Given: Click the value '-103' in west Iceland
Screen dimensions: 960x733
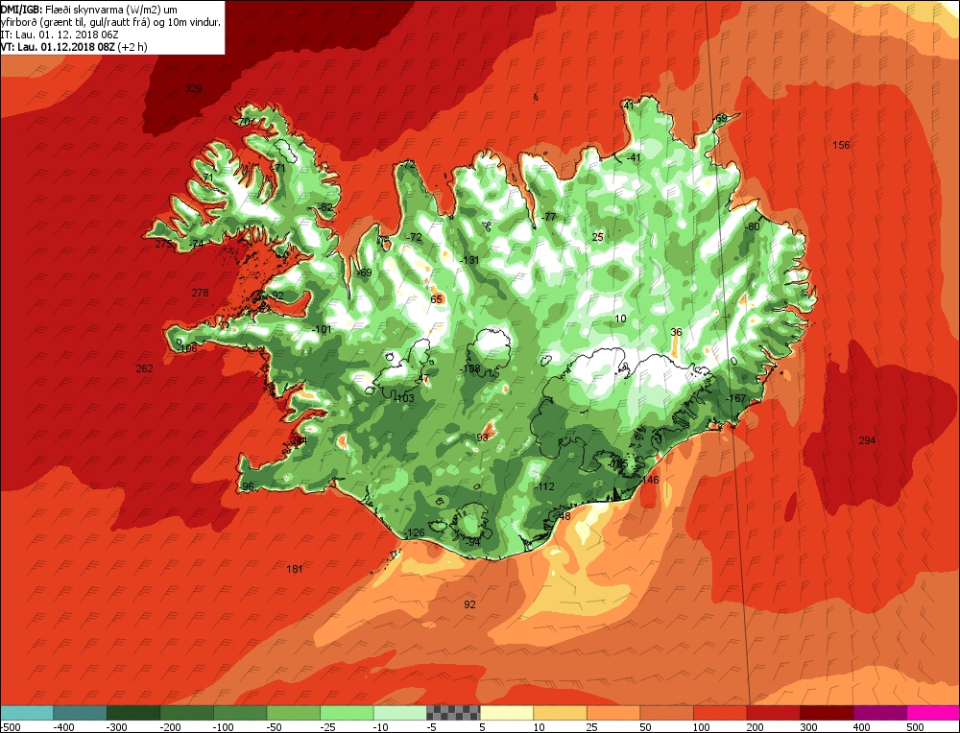Looking at the screenshot, I should coord(404,398).
